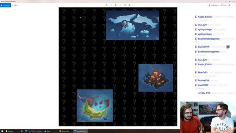Viewport: 236px width, 133px height.
Task: Open the three-dot more options menu
Action: pos(234,5)
